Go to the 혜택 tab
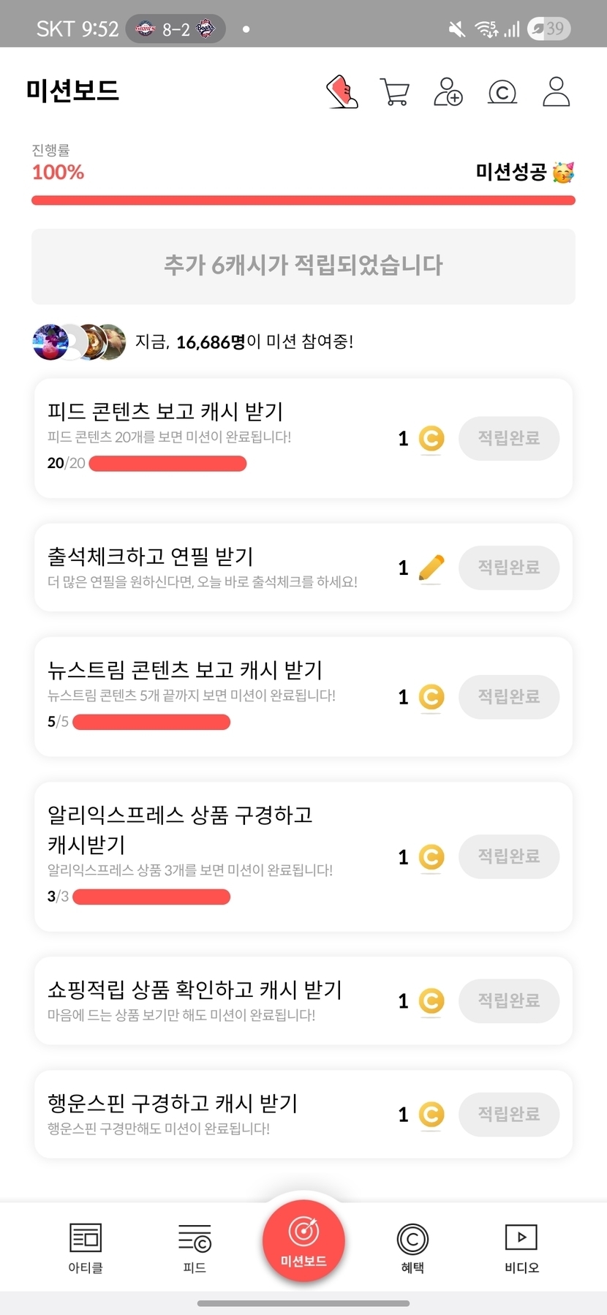The image size is (607, 1315). [x=412, y=1248]
